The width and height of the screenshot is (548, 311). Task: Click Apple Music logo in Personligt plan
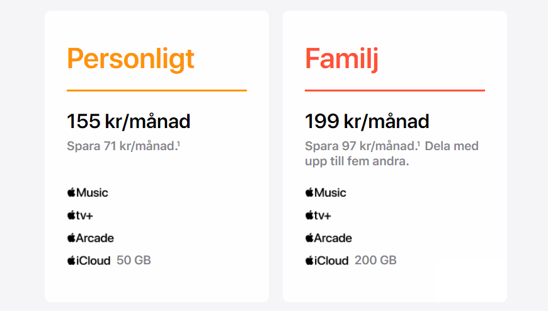(x=88, y=192)
